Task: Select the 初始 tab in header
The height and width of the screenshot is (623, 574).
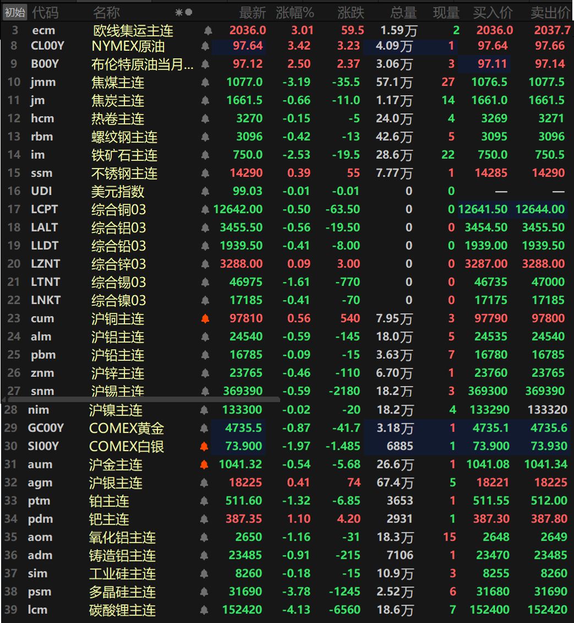Action: click(x=15, y=12)
